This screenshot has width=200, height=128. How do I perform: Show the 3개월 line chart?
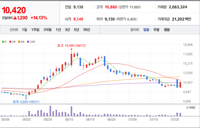click(47, 30)
